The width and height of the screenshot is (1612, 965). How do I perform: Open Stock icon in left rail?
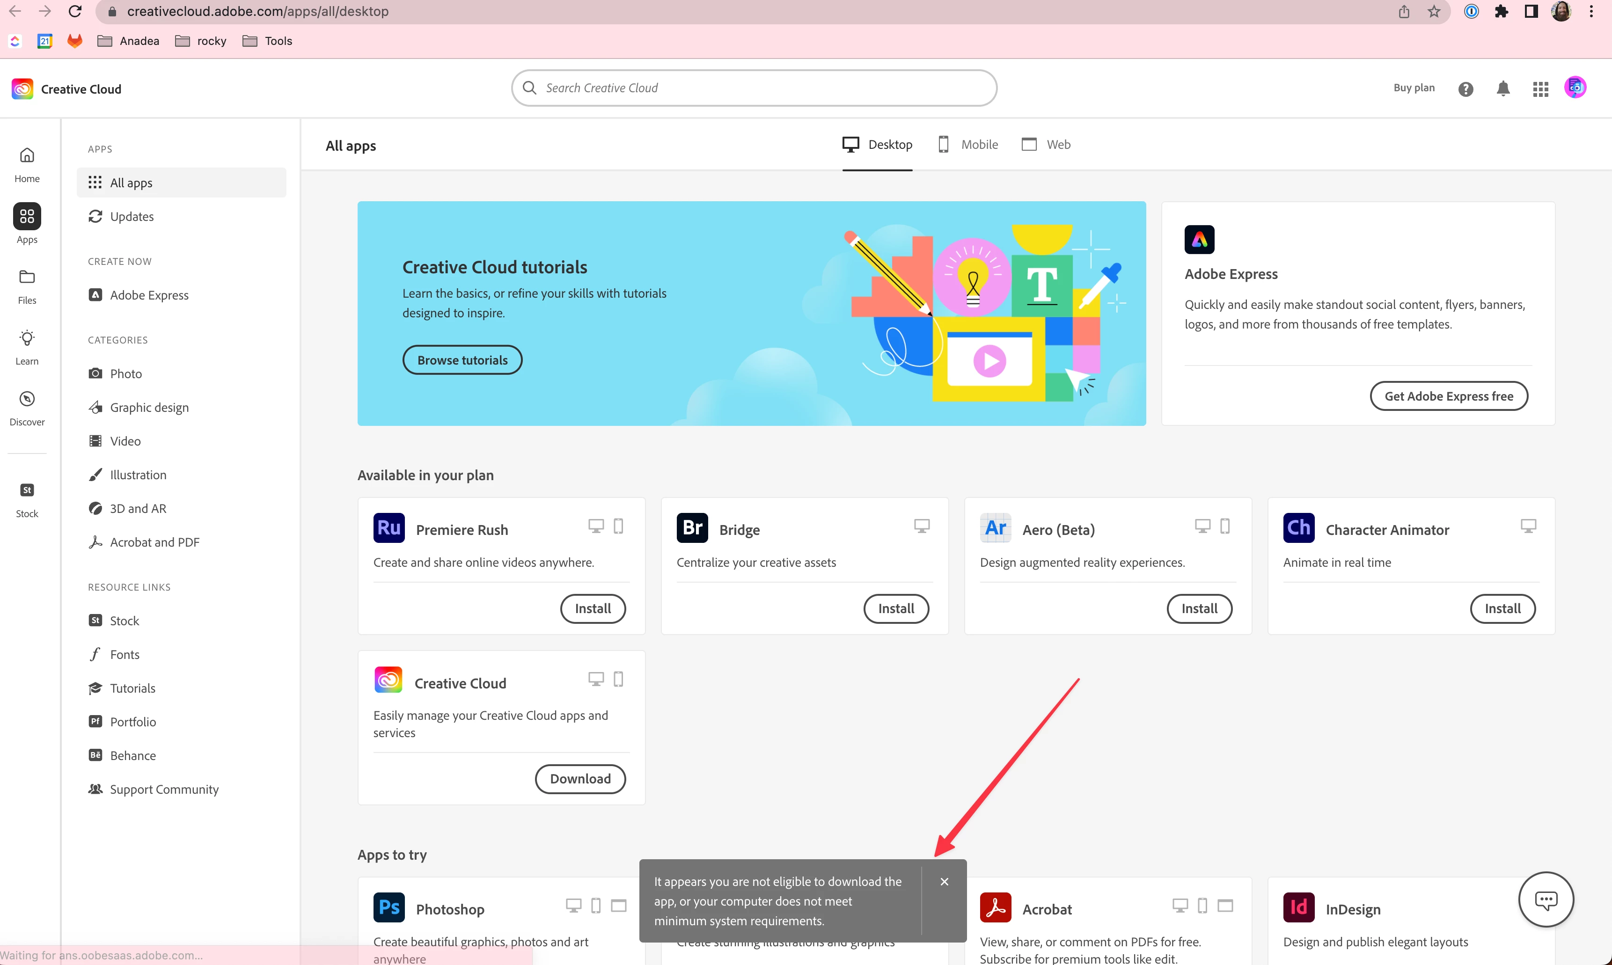(27, 499)
